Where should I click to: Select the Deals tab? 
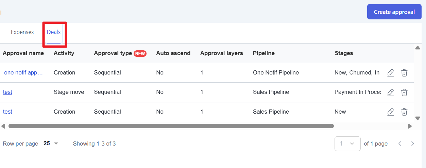click(54, 32)
